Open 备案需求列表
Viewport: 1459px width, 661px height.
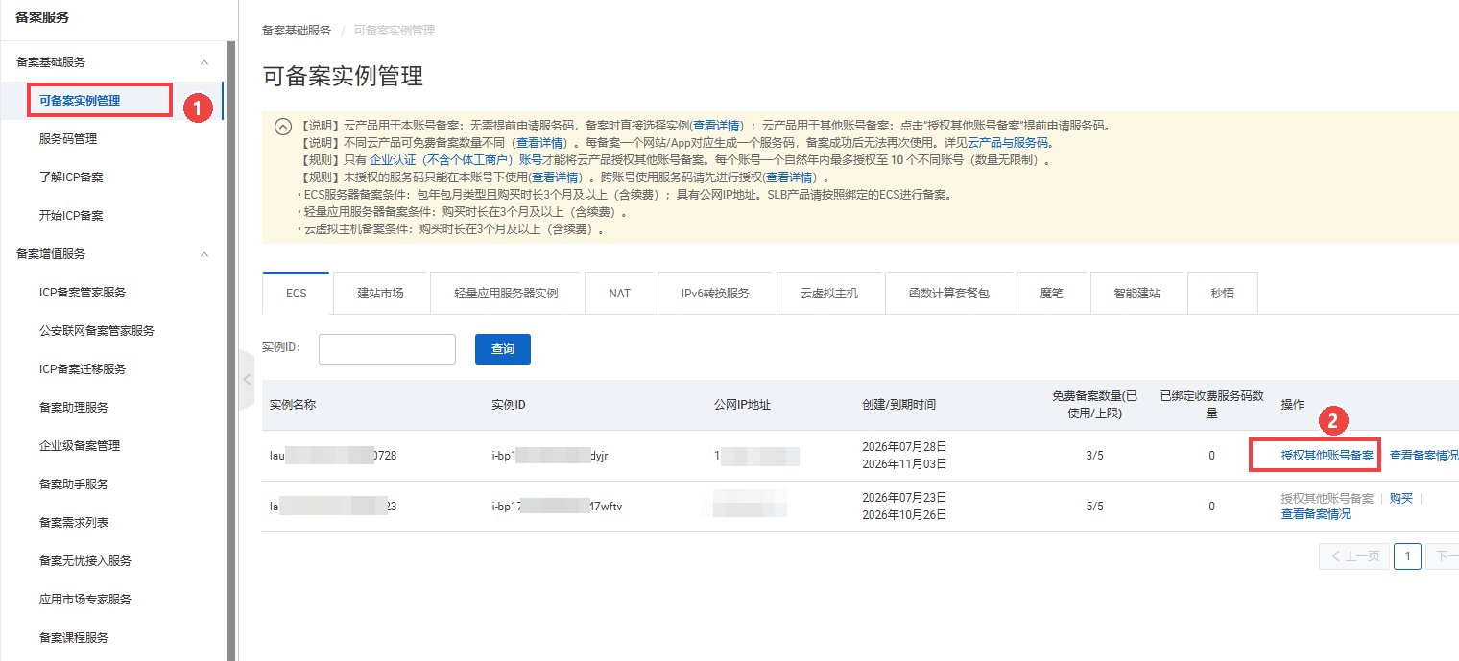click(74, 523)
